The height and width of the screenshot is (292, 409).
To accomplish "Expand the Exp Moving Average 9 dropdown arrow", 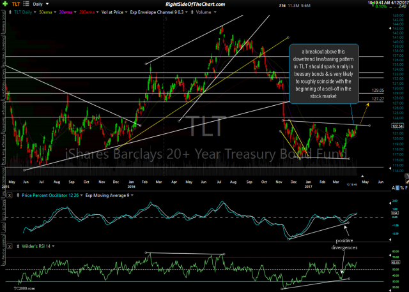I will [132, 195].
